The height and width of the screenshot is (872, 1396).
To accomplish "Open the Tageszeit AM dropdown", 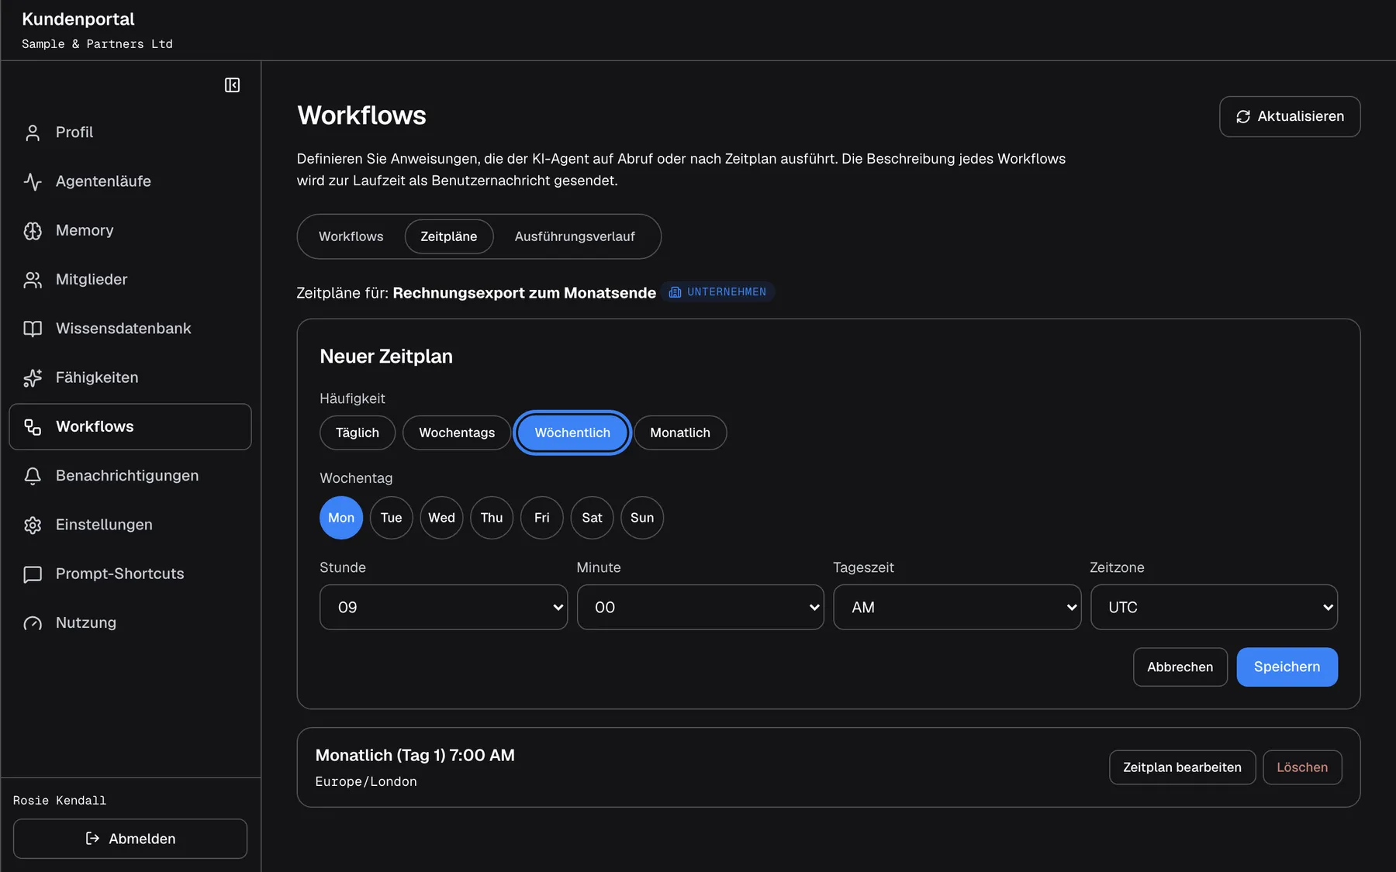I will click(x=957, y=607).
